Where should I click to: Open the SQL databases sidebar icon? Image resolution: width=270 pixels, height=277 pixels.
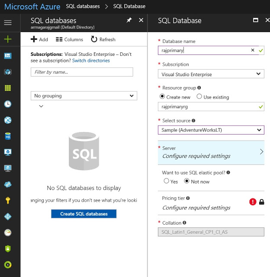8,136
